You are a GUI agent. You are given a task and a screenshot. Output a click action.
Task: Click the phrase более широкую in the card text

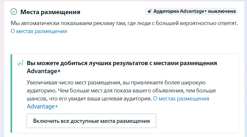[x=185, y=82]
